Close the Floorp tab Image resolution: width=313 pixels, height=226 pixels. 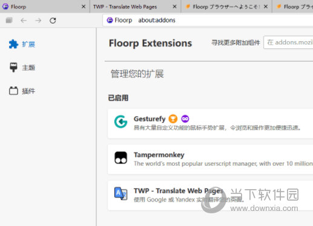point(84,7)
